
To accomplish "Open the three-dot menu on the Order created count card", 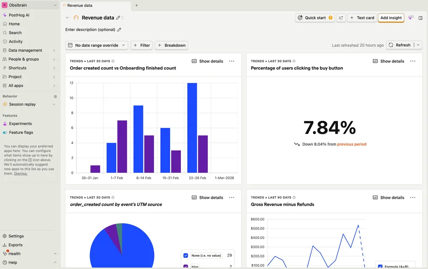I will (x=231, y=61).
